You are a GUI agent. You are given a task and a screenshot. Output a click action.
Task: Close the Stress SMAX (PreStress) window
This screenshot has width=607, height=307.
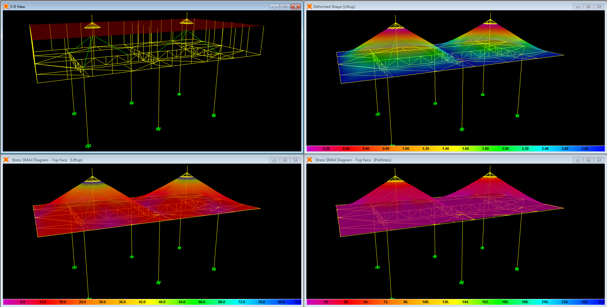(x=599, y=160)
